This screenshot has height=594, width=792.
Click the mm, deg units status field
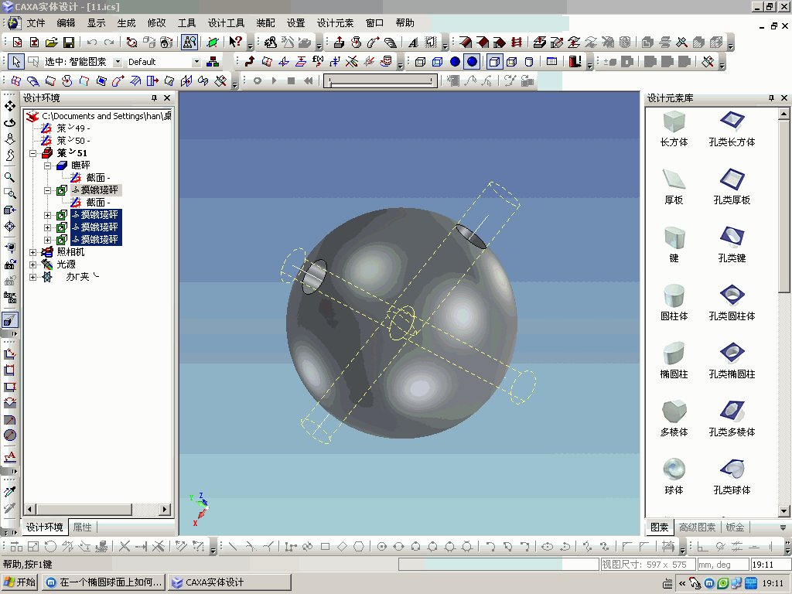pyautogui.click(x=723, y=564)
